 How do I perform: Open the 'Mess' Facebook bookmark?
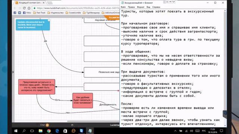click(27, 13)
